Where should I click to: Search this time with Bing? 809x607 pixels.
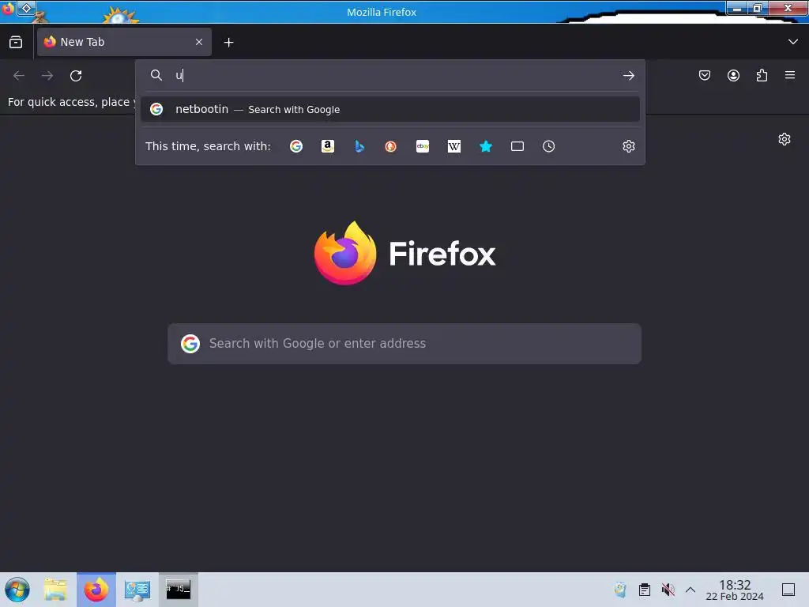click(x=359, y=146)
